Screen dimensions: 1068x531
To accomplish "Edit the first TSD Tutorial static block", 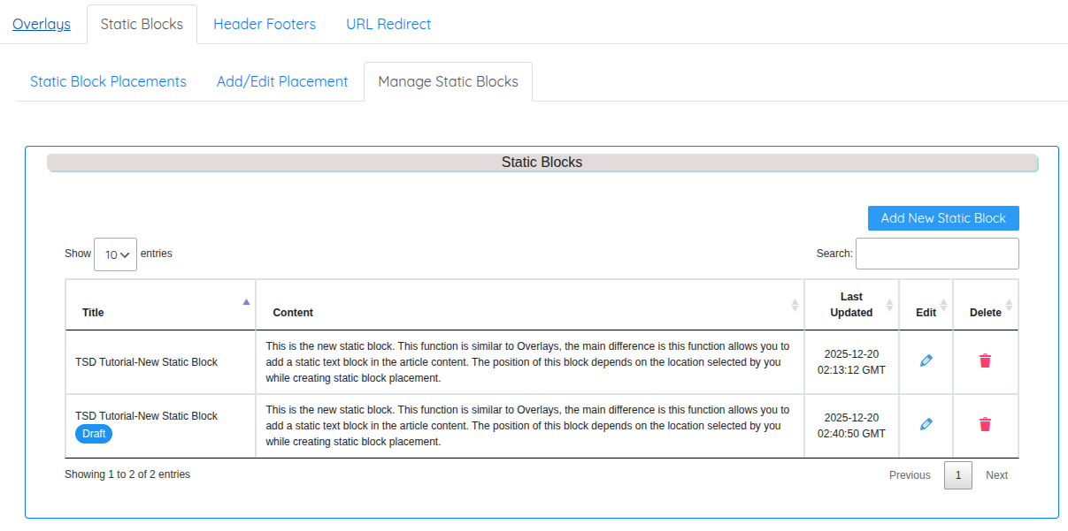I will (926, 360).
